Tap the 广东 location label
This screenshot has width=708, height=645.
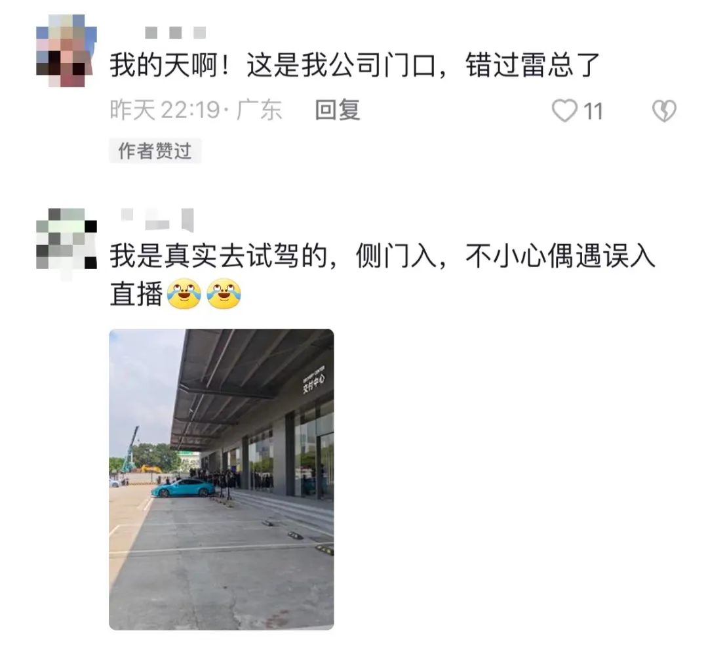[259, 110]
